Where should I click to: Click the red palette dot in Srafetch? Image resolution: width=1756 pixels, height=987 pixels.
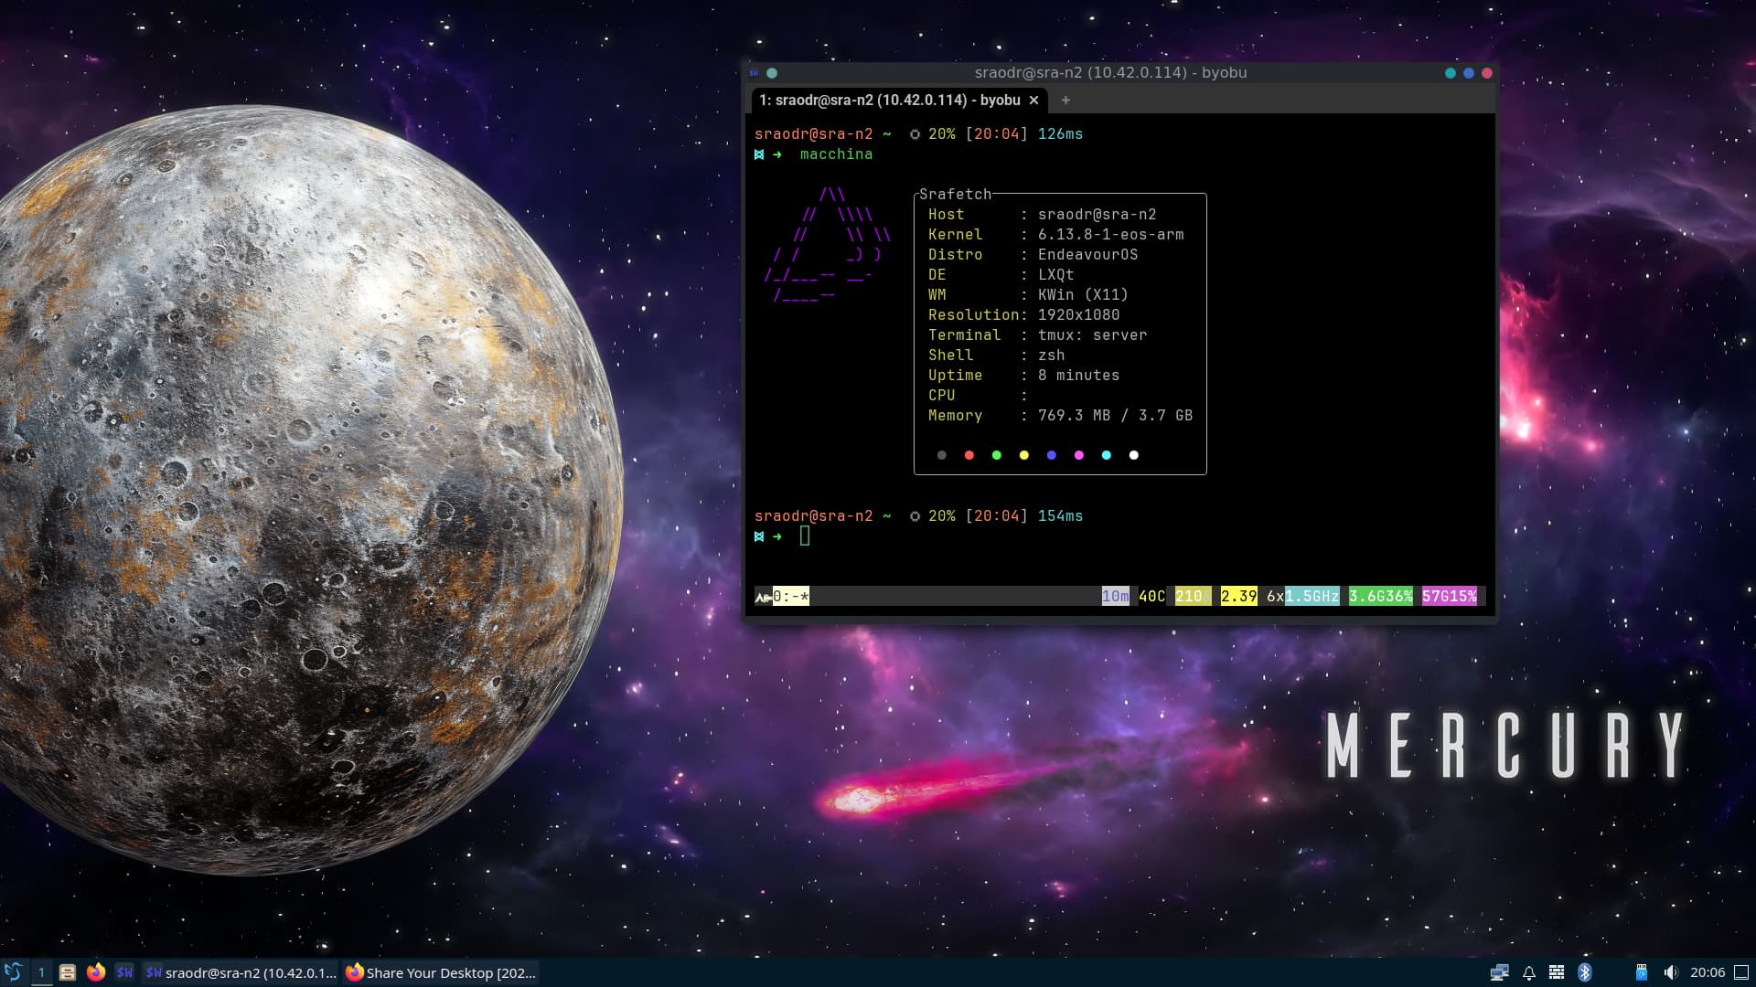pos(969,455)
